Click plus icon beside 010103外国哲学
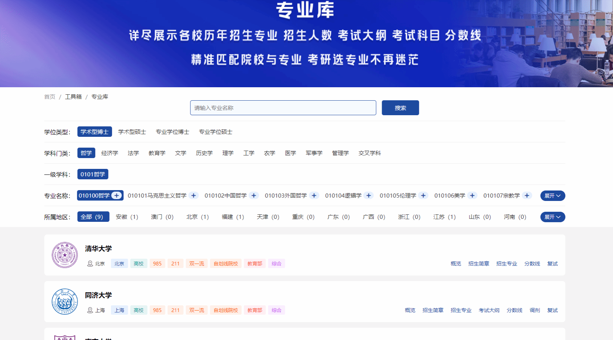Screen dimensions: 613x340 click(314, 195)
